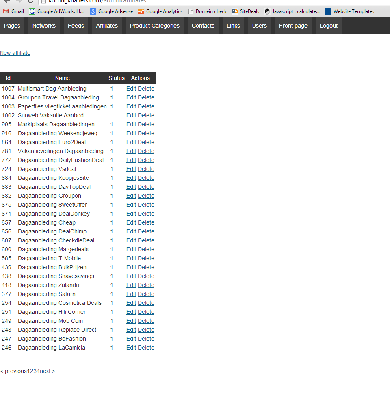This screenshot has height=393, width=390.
Task: Go to next page of affiliates
Action: (48, 371)
